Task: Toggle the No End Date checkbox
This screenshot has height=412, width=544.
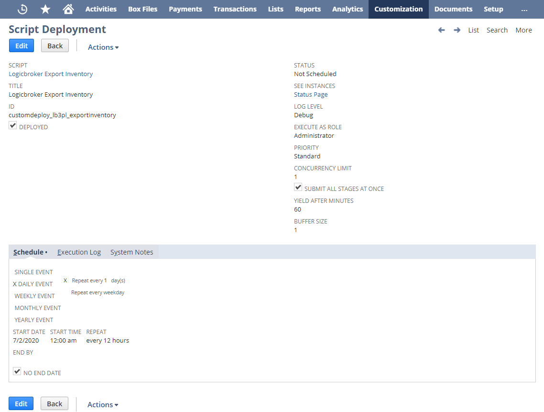Action: 17,372
